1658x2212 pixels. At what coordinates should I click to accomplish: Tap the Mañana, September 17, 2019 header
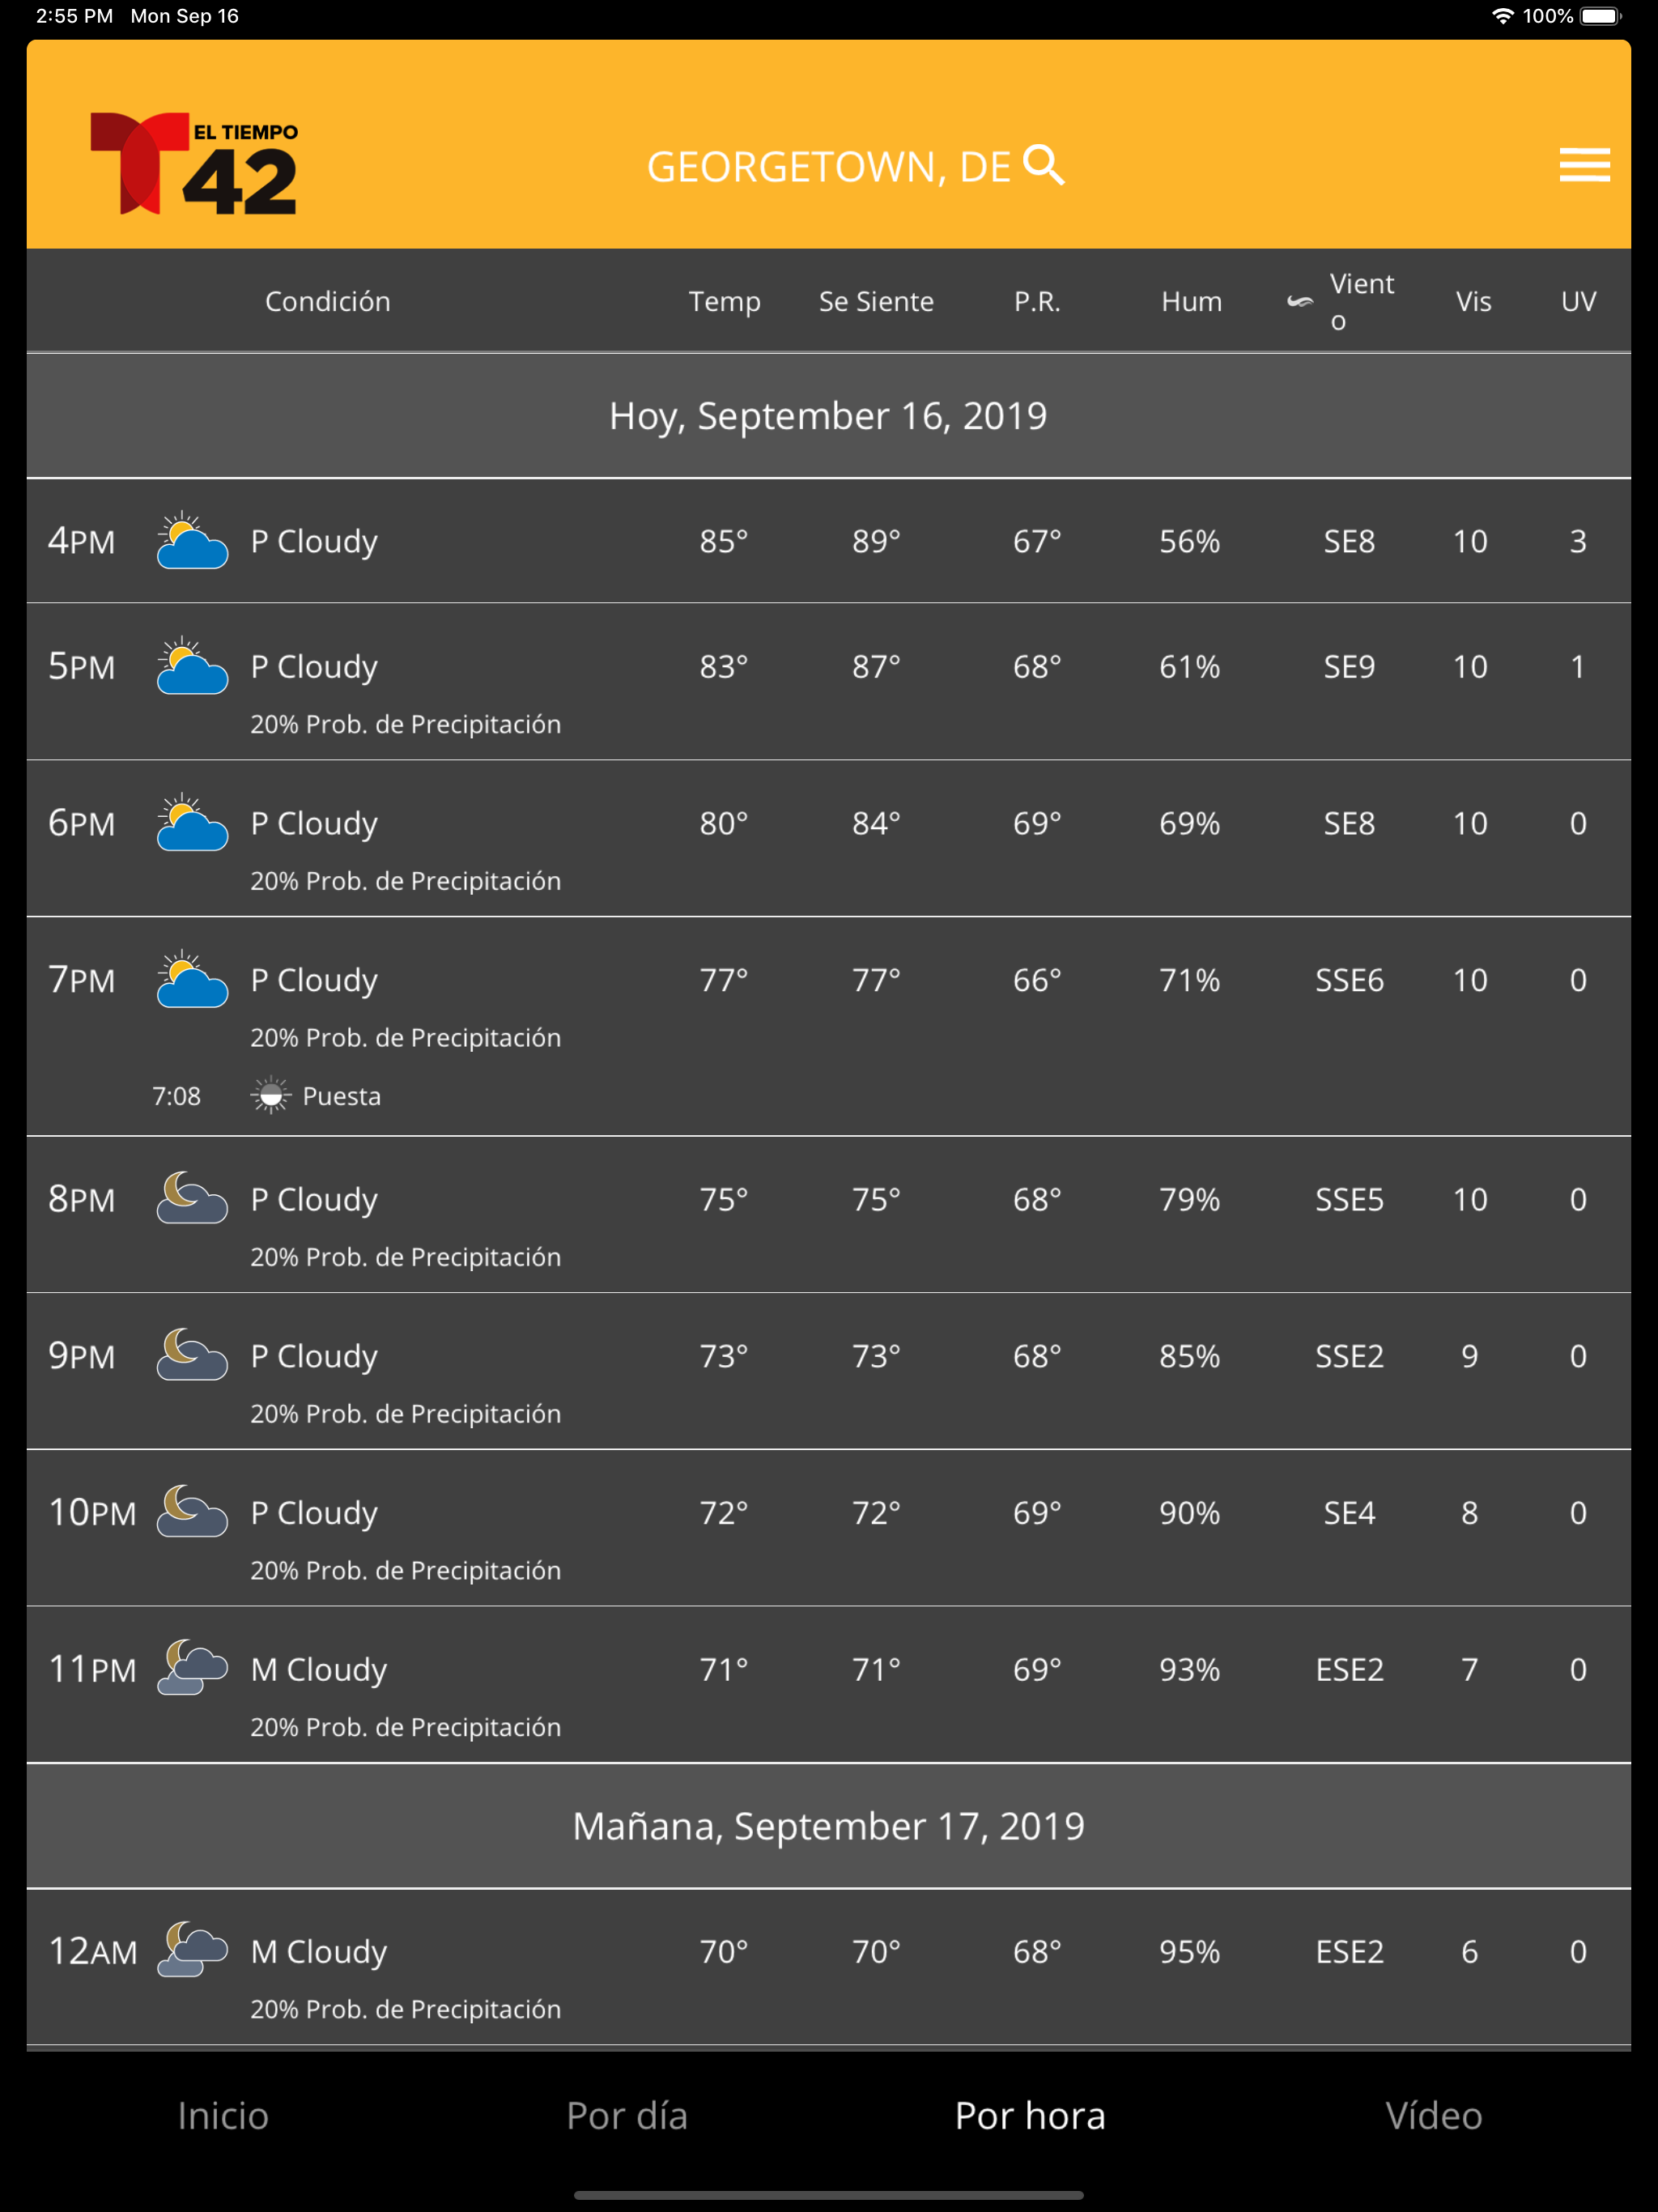pos(829,1826)
